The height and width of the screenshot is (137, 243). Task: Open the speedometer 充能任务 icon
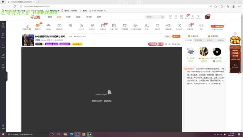click(157, 26)
